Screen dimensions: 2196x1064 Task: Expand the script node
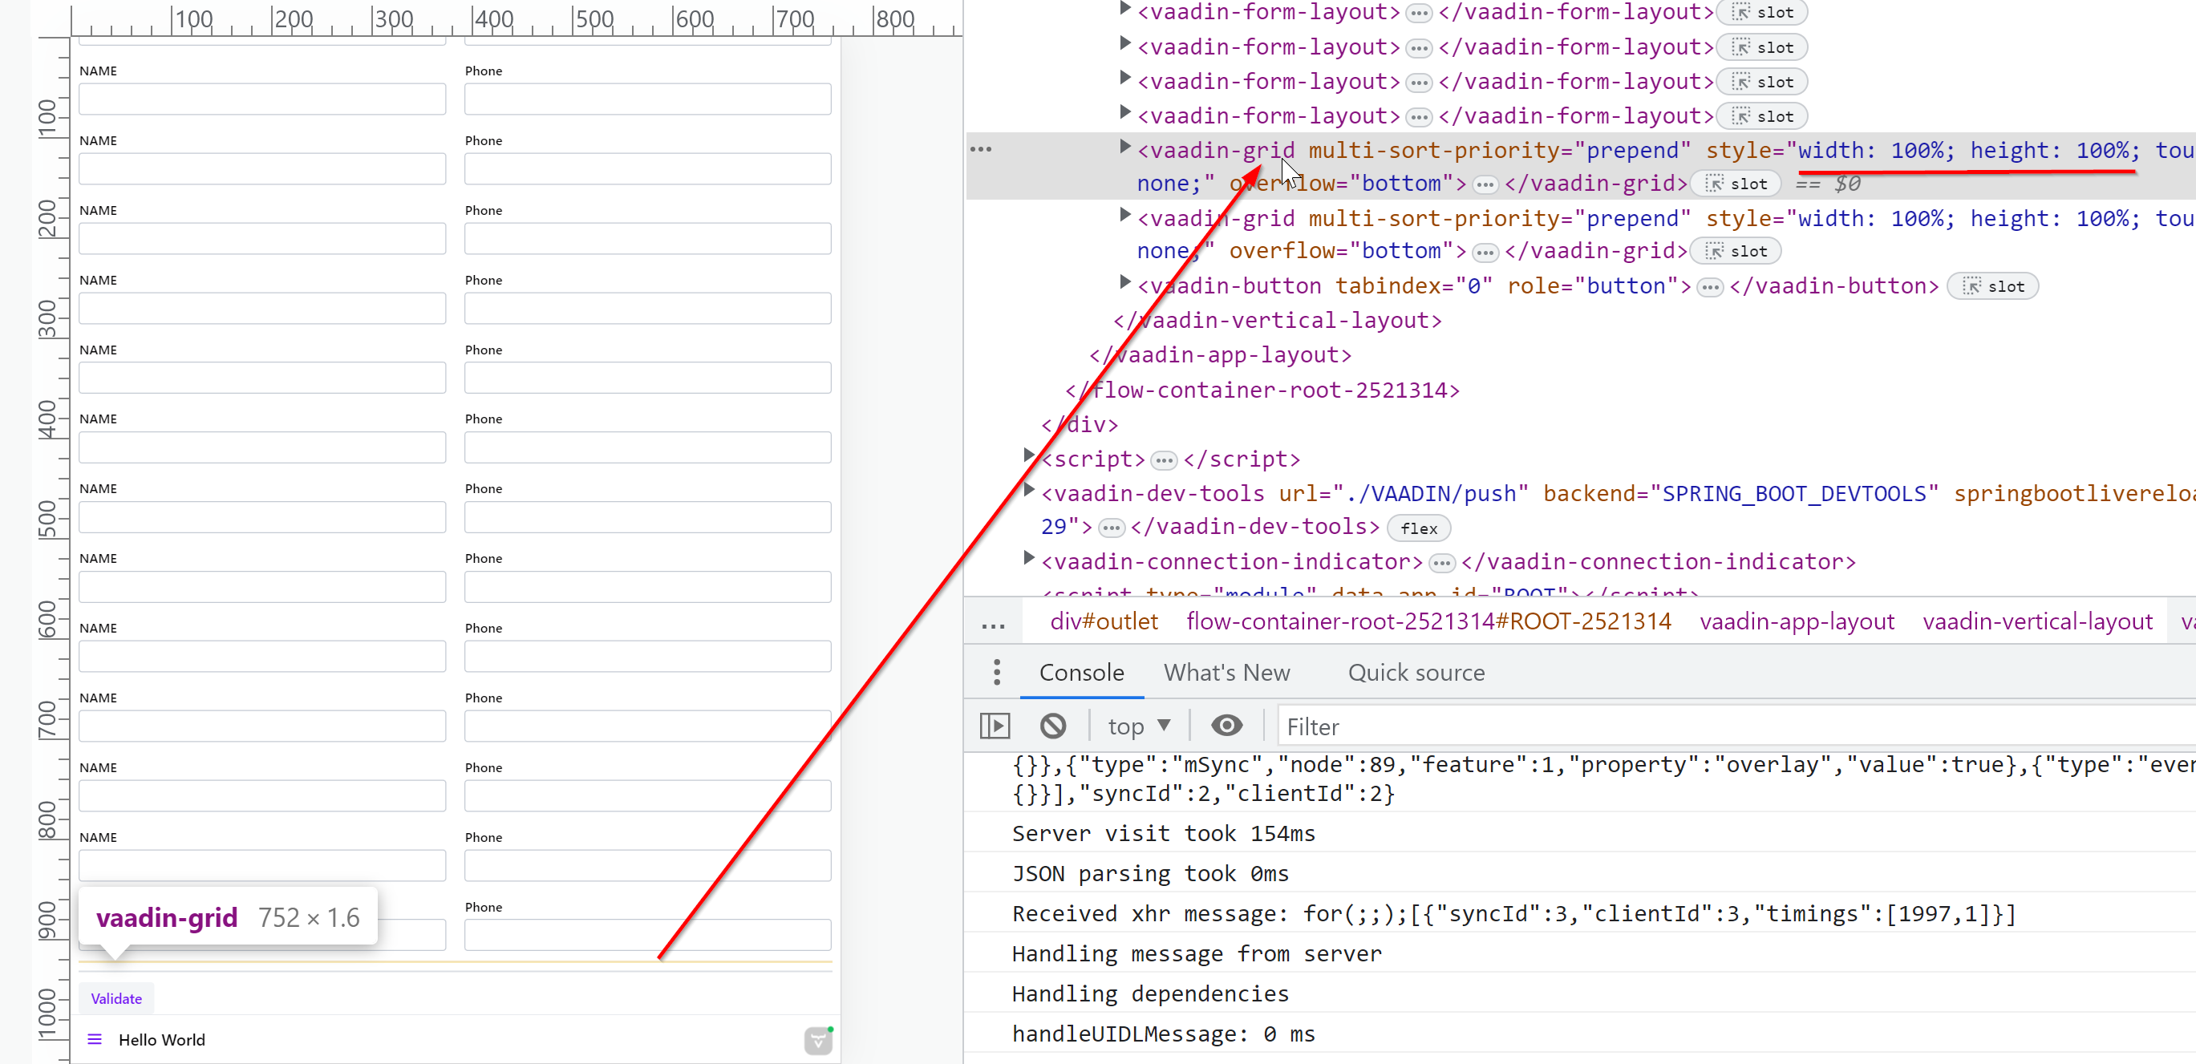(1029, 456)
